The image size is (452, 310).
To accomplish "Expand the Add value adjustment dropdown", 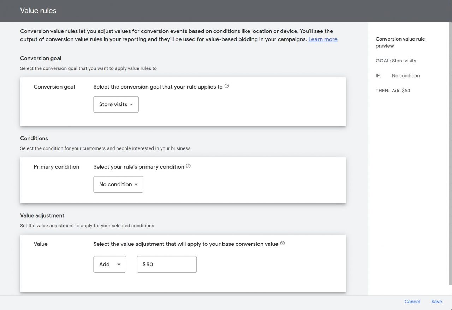I will click(x=109, y=265).
